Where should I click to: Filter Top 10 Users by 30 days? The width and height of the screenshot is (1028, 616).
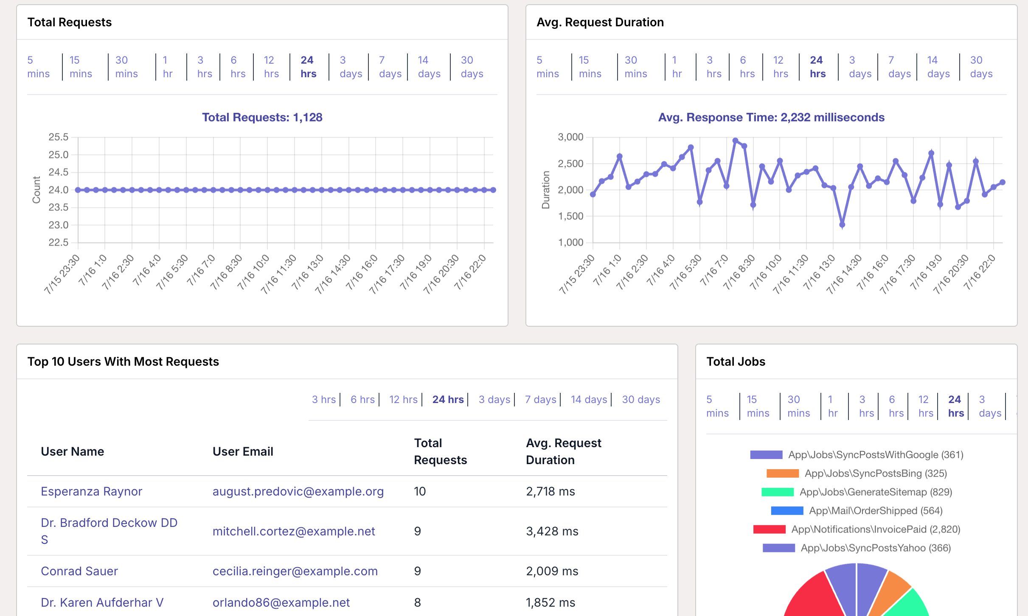[x=641, y=400]
